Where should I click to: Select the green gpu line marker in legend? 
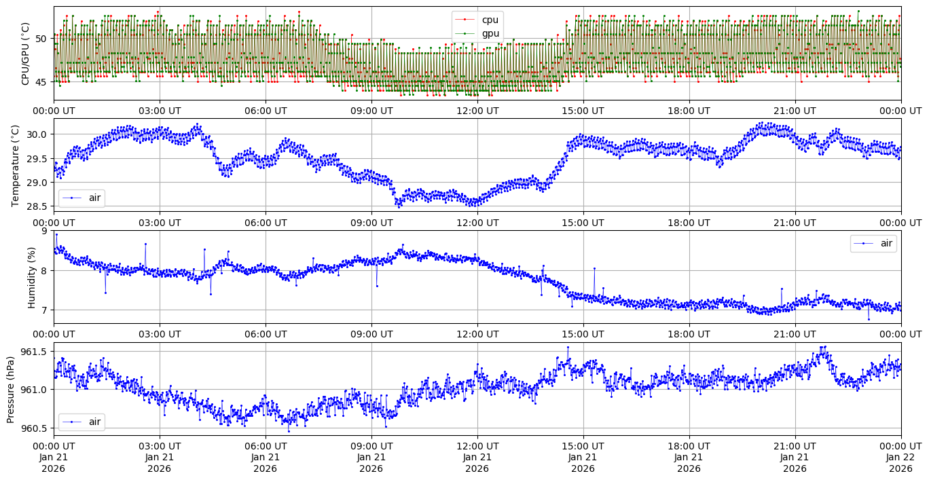pyautogui.click(x=465, y=33)
